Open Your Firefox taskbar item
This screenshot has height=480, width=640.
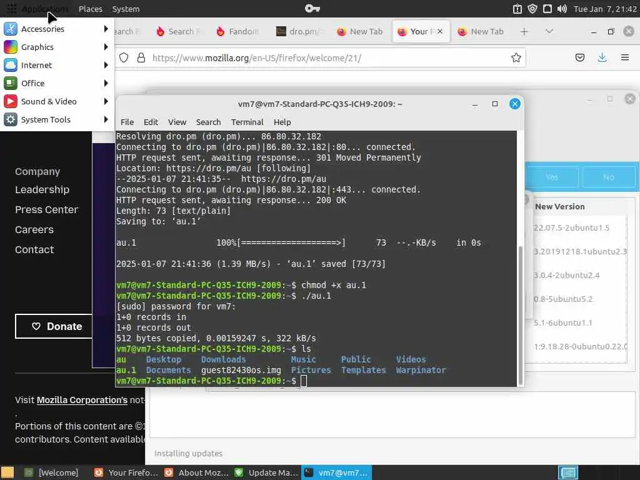click(x=126, y=472)
